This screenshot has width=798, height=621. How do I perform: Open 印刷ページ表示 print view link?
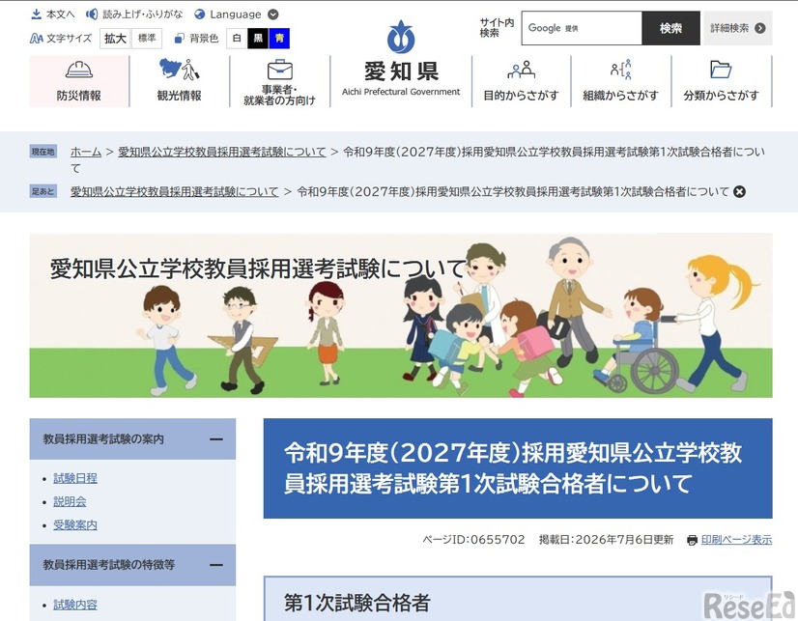tap(737, 540)
